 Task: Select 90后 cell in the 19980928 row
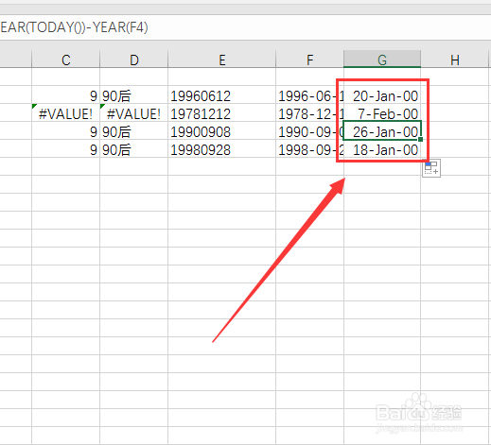click(x=134, y=148)
